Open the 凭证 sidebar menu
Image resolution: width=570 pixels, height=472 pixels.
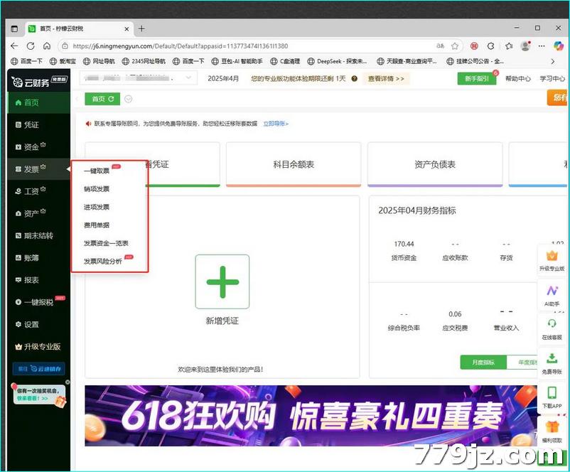coord(38,124)
